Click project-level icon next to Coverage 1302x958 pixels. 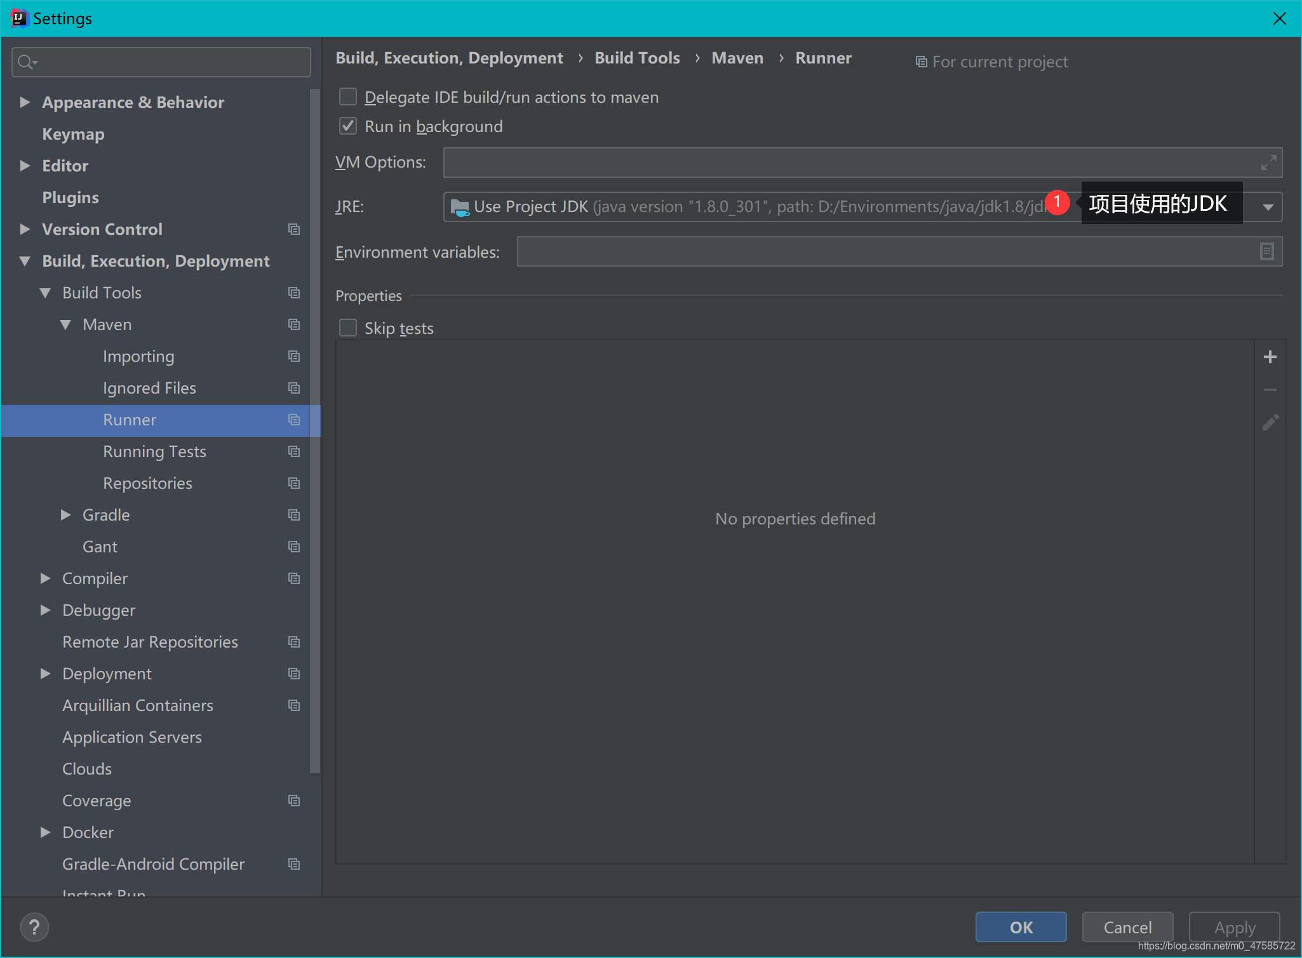click(x=293, y=801)
